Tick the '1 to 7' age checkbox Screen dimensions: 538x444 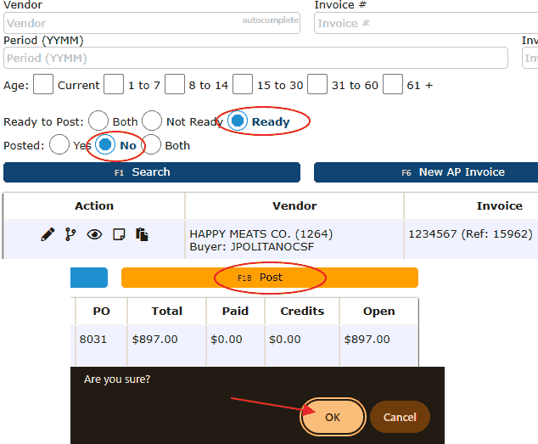114,85
